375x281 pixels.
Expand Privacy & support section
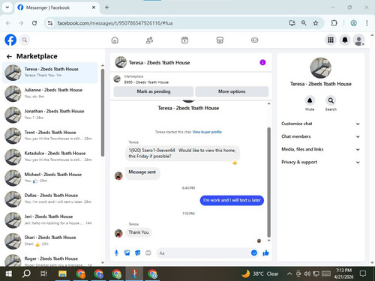pos(321,162)
